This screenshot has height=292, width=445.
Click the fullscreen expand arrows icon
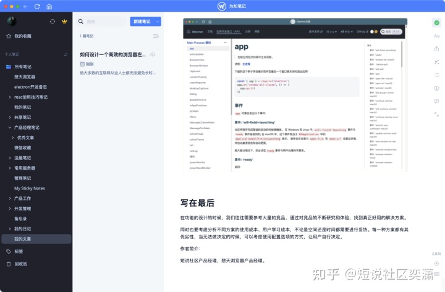[436, 114]
